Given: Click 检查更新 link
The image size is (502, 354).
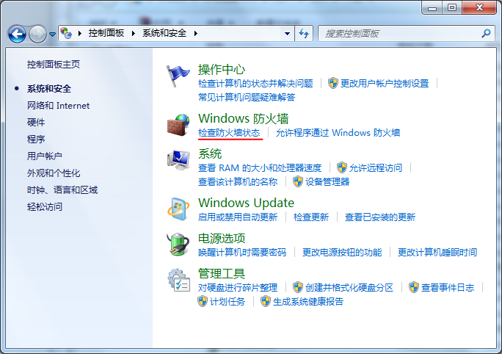Looking at the screenshot, I should pyautogui.click(x=311, y=217).
